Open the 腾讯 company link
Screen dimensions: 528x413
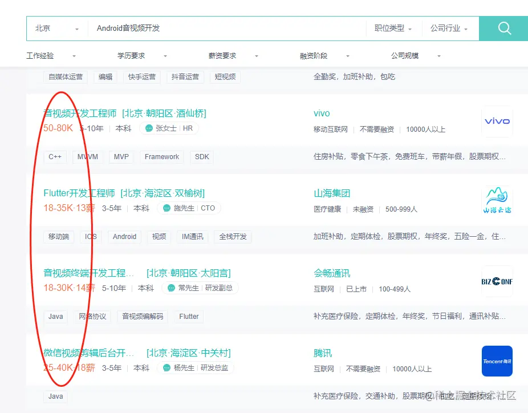point(323,353)
